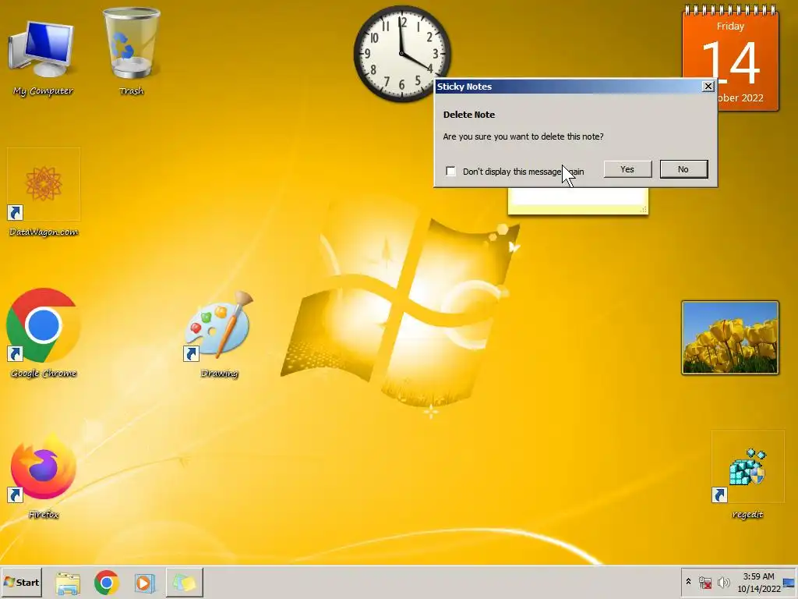Close the Sticky Notes dialog
This screenshot has width=798, height=599.
point(708,86)
